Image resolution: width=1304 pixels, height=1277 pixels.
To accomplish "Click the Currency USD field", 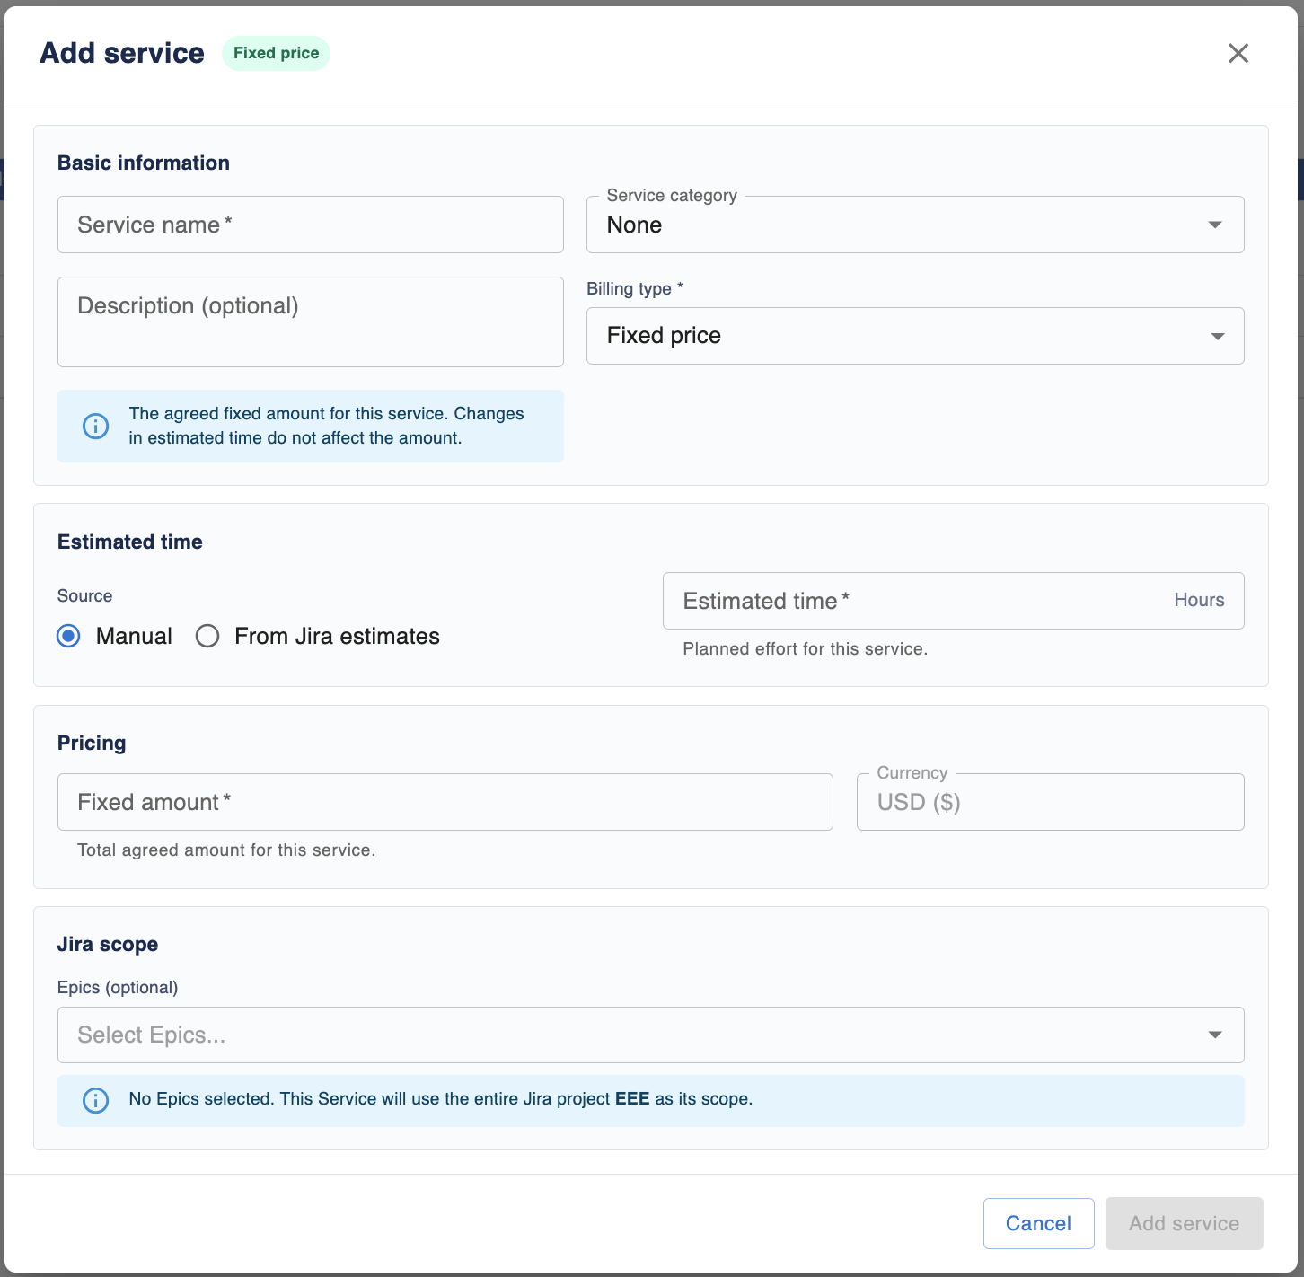I will pyautogui.click(x=1050, y=802).
